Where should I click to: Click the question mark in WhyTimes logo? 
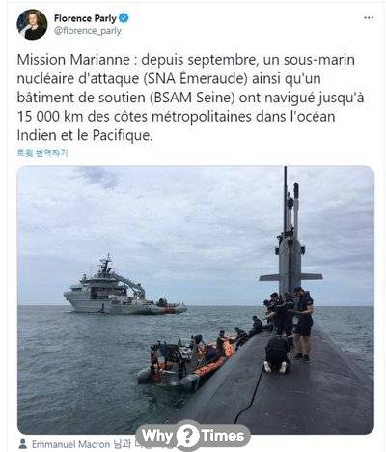pyautogui.click(x=187, y=436)
